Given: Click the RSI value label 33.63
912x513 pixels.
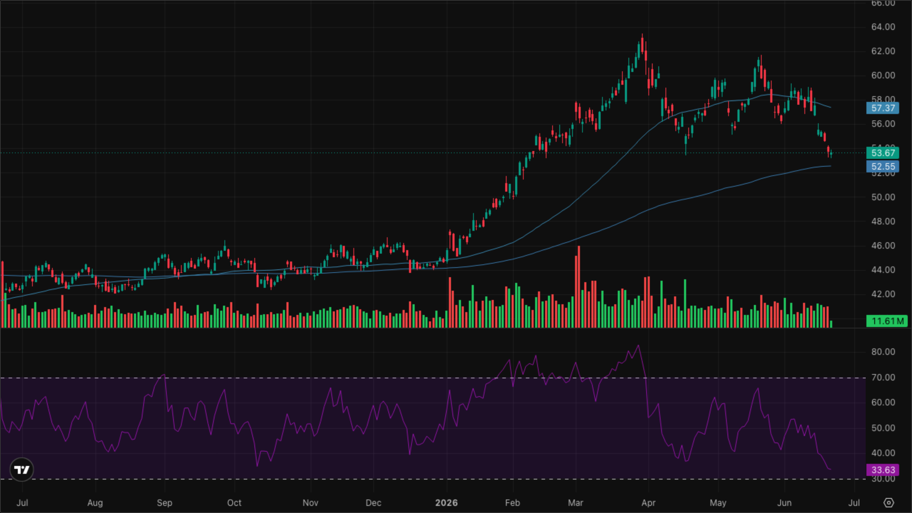Looking at the screenshot, I should 883,470.
